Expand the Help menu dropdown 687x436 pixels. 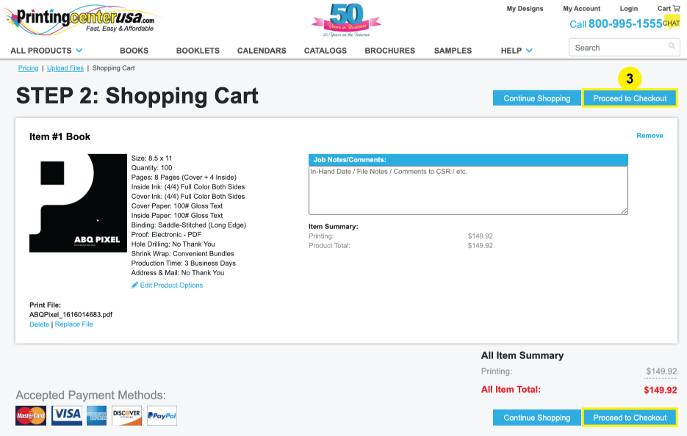click(517, 51)
